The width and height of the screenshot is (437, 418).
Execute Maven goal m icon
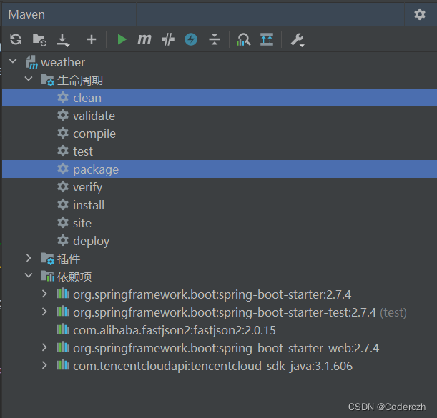click(x=144, y=39)
